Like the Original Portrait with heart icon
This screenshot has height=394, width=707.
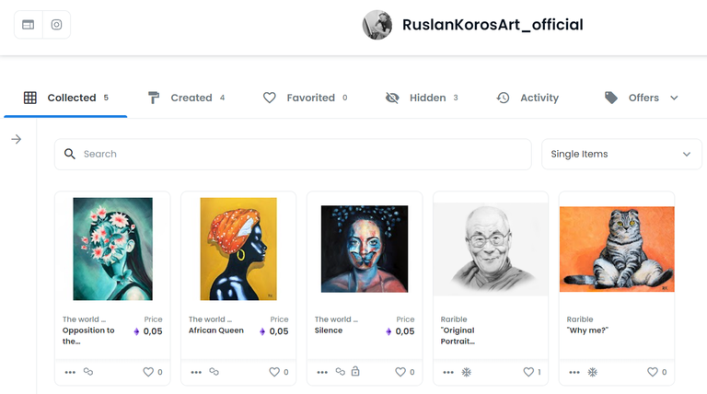pyautogui.click(x=528, y=372)
